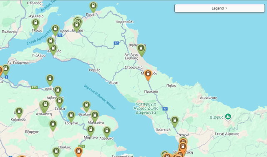Click the green charger pin near Γλύφα
Image resolution: width=267 pixels, height=157 pixels.
tap(35, 24)
